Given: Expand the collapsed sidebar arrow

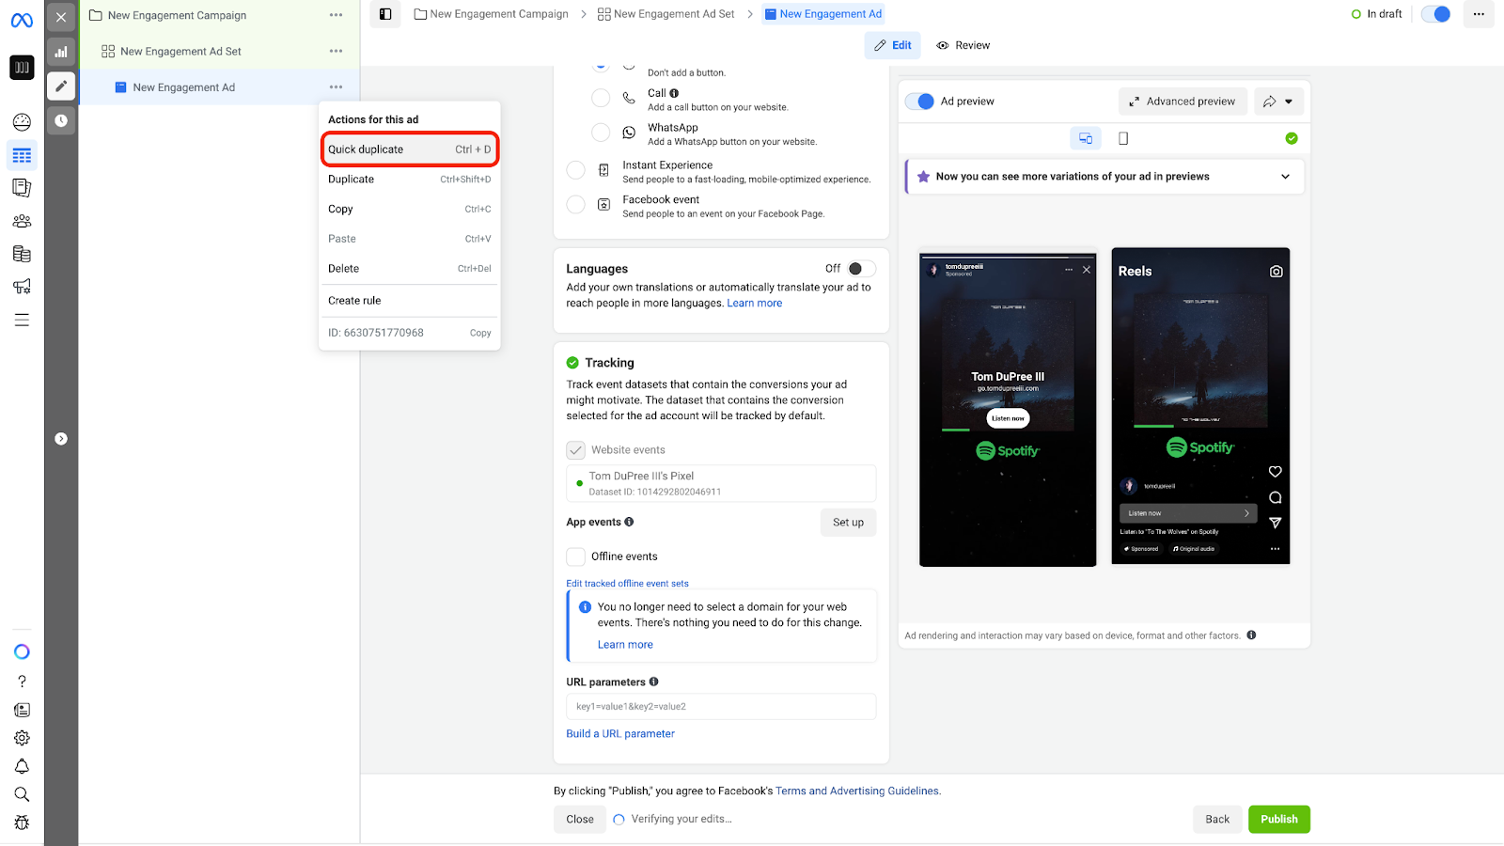Looking at the screenshot, I should point(61,439).
